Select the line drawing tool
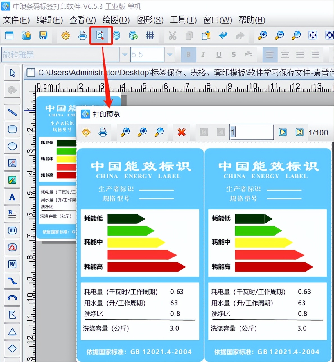 (x=12, y=112)
